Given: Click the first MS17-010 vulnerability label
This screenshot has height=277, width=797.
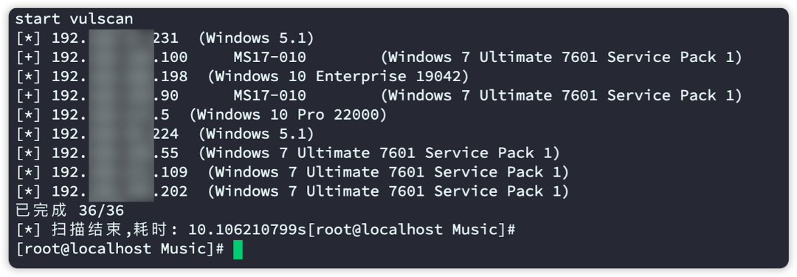Looking at the screenshot, I should click(x=270, y=57).
